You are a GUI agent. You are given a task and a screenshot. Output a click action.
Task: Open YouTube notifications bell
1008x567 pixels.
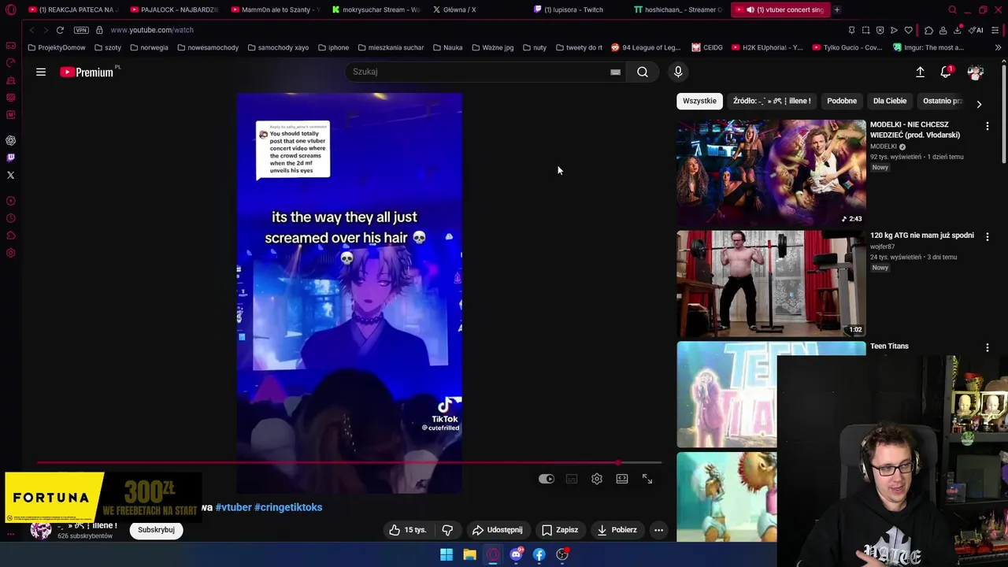(x=946, y=72)
